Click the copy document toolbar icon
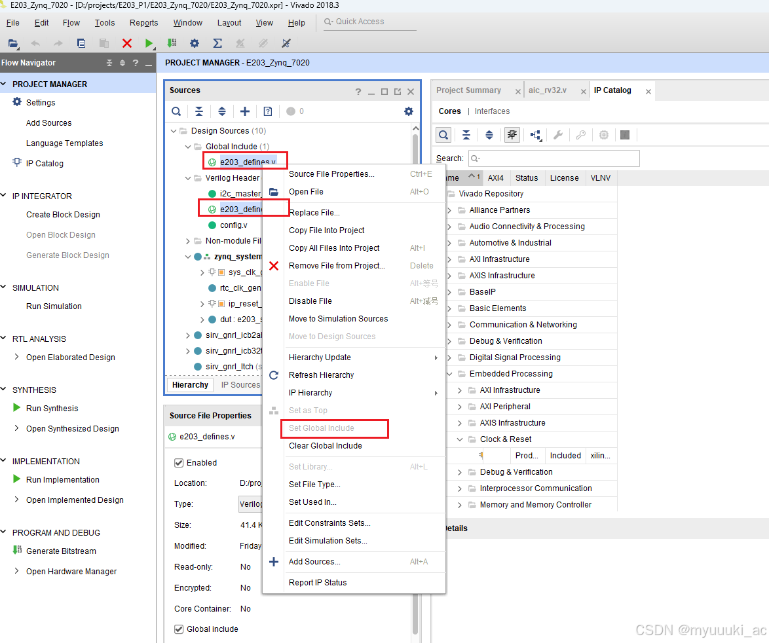 point(81,43)
